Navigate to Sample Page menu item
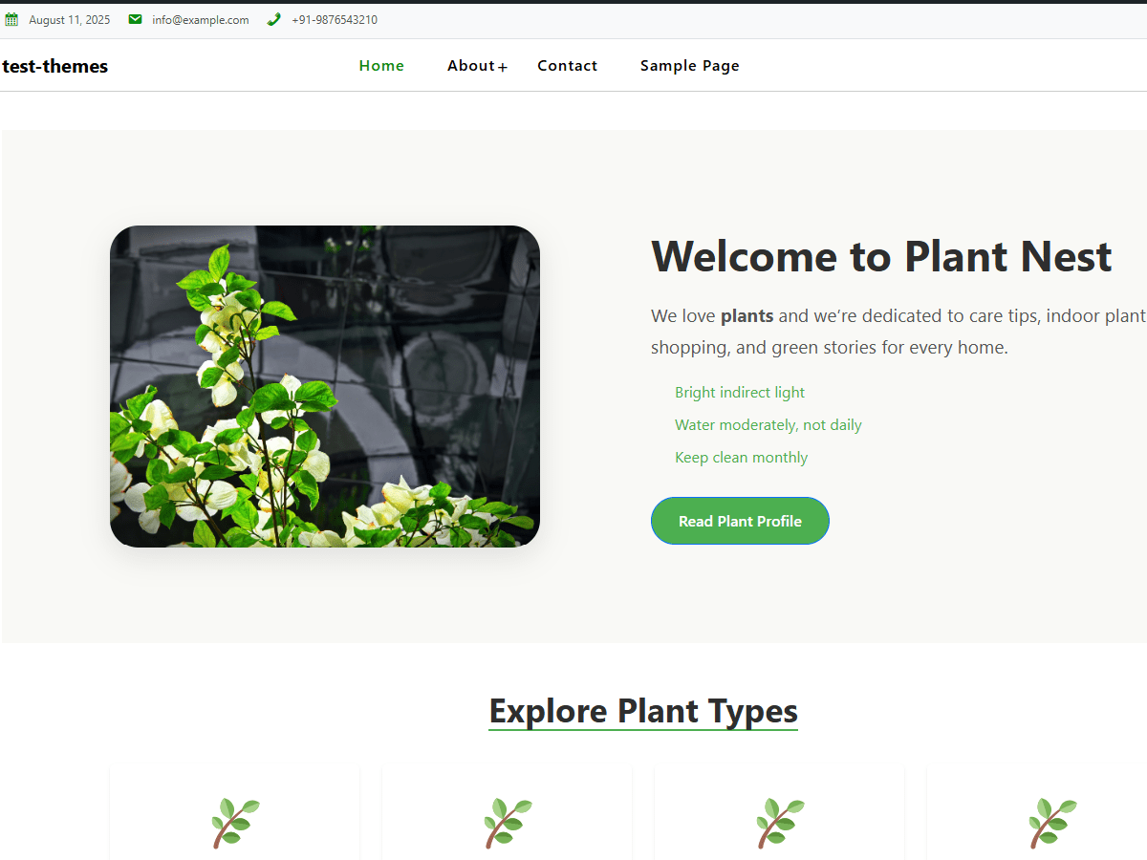Screen dimensions: 1147x860 [689, 66]
